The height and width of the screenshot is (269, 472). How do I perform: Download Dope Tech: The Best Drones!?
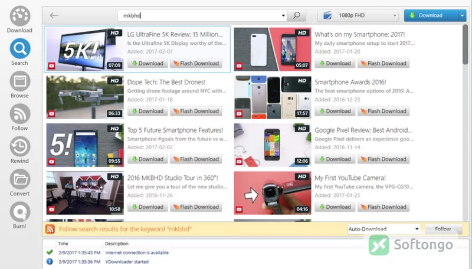point(147,111)
